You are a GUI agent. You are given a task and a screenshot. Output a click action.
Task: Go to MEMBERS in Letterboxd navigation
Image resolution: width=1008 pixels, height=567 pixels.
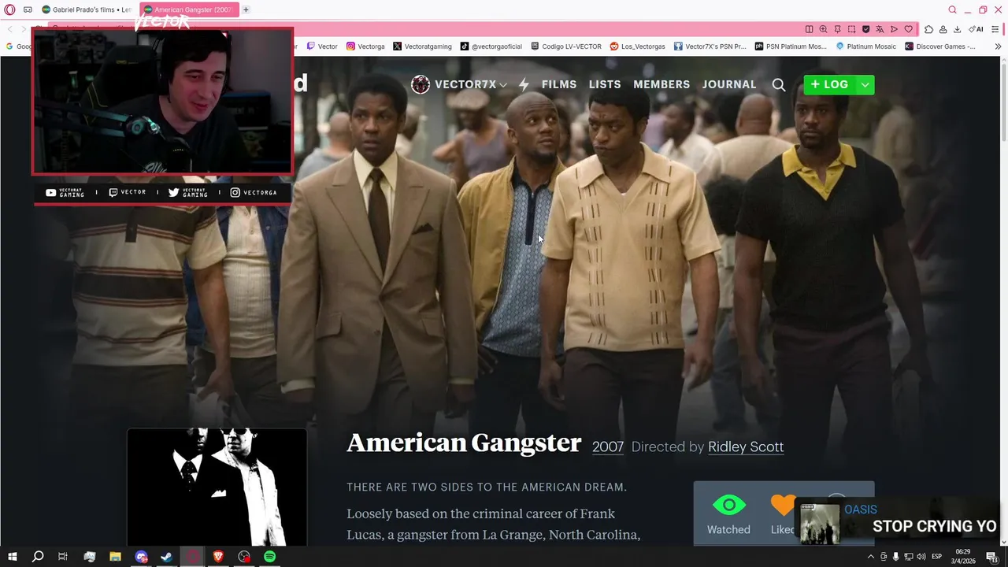(x=661, y=84)
